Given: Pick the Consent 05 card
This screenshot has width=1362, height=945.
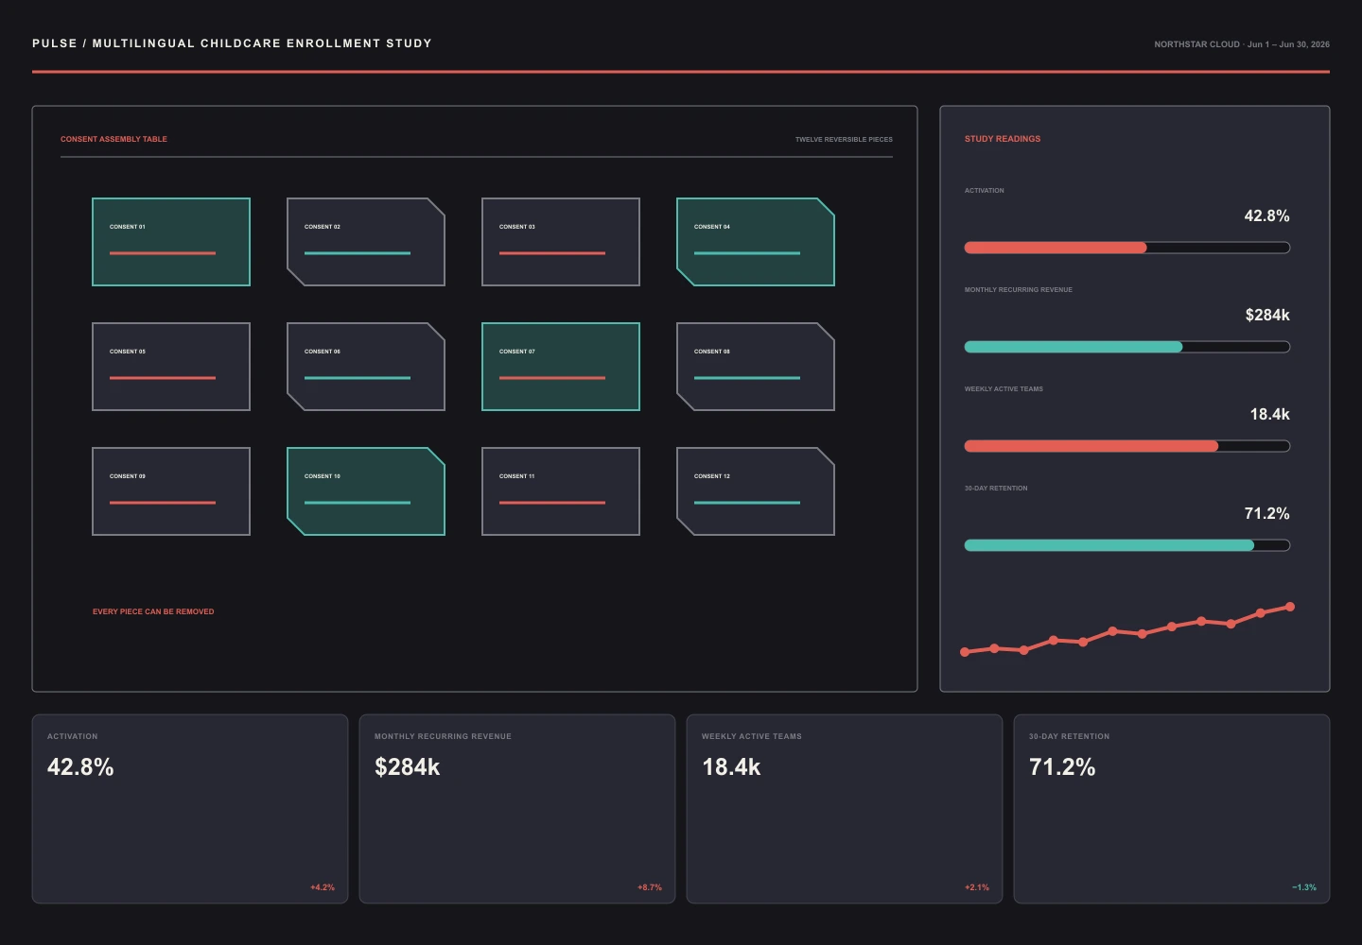Looking at the screenshot, I should 171,367.
